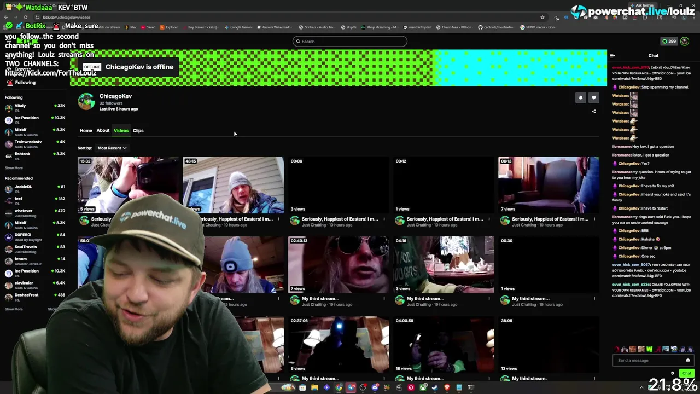Switch to the About tab
Viewport: 700px width, 394px height.
pyautogui.click(x=103, y=131)
